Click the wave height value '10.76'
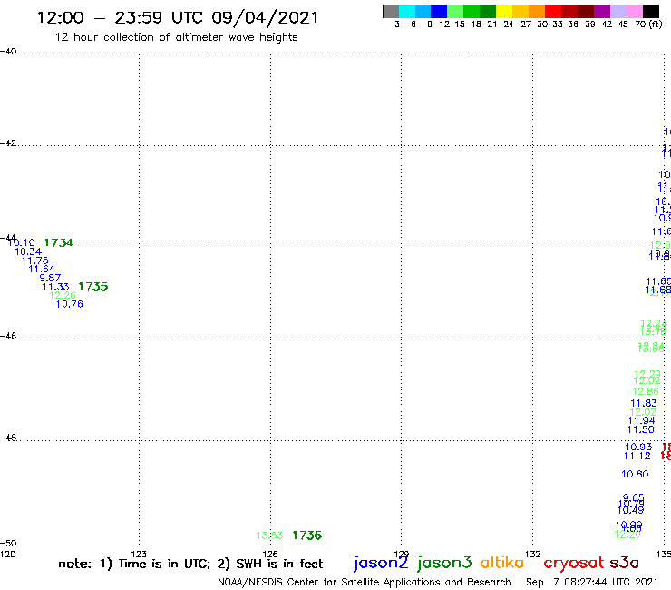Viewport: 671px width, 590px height. click(69, 304)
